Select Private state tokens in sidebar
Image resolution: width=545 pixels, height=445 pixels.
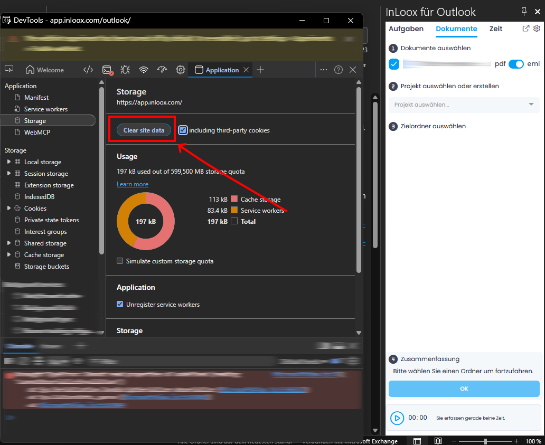pyautogui.click(x=51, y=220)
